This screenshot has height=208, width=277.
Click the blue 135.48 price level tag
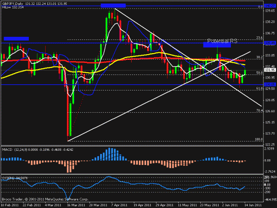point(270,43)
